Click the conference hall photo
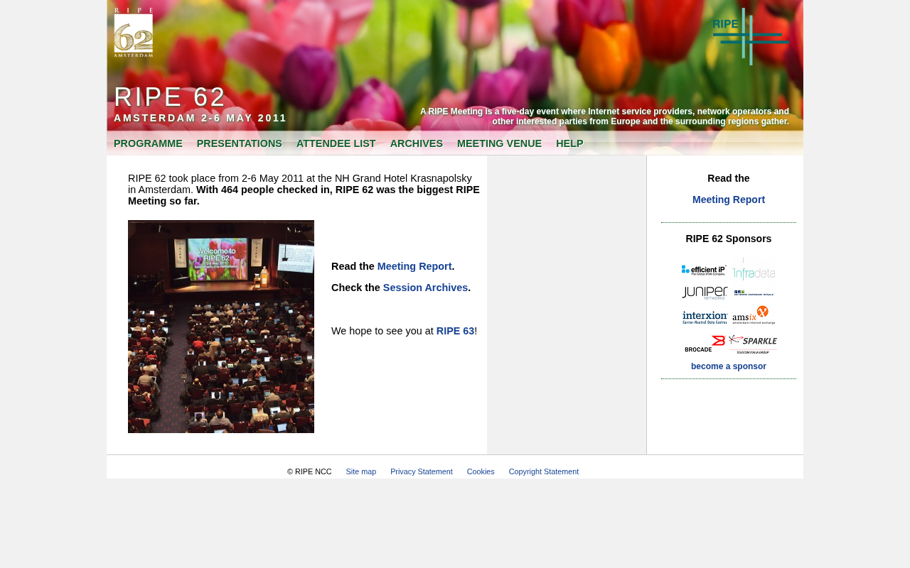Screen dimensions: 910x568 point(221,327)
